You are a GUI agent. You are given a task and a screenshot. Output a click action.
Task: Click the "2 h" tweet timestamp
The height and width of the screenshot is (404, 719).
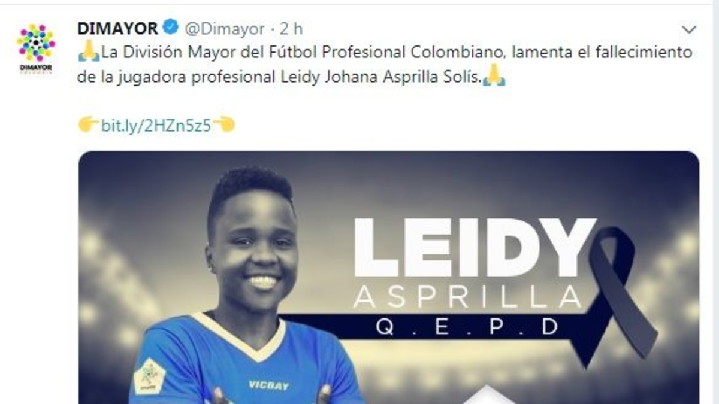click(291, 29)
